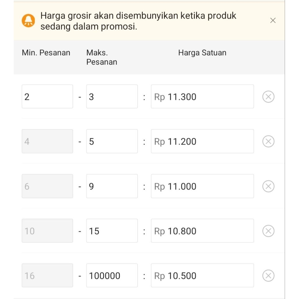Viewport: 299px width, 299px height.
Task: Change the Rp 11.200 unit price field
Action: pyautogui.click(x=202, y=141)
